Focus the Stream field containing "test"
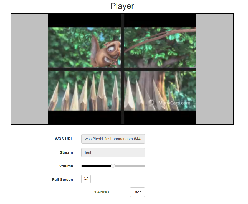The height and width of the screenshot is (204, 248). tap(113, 152)
